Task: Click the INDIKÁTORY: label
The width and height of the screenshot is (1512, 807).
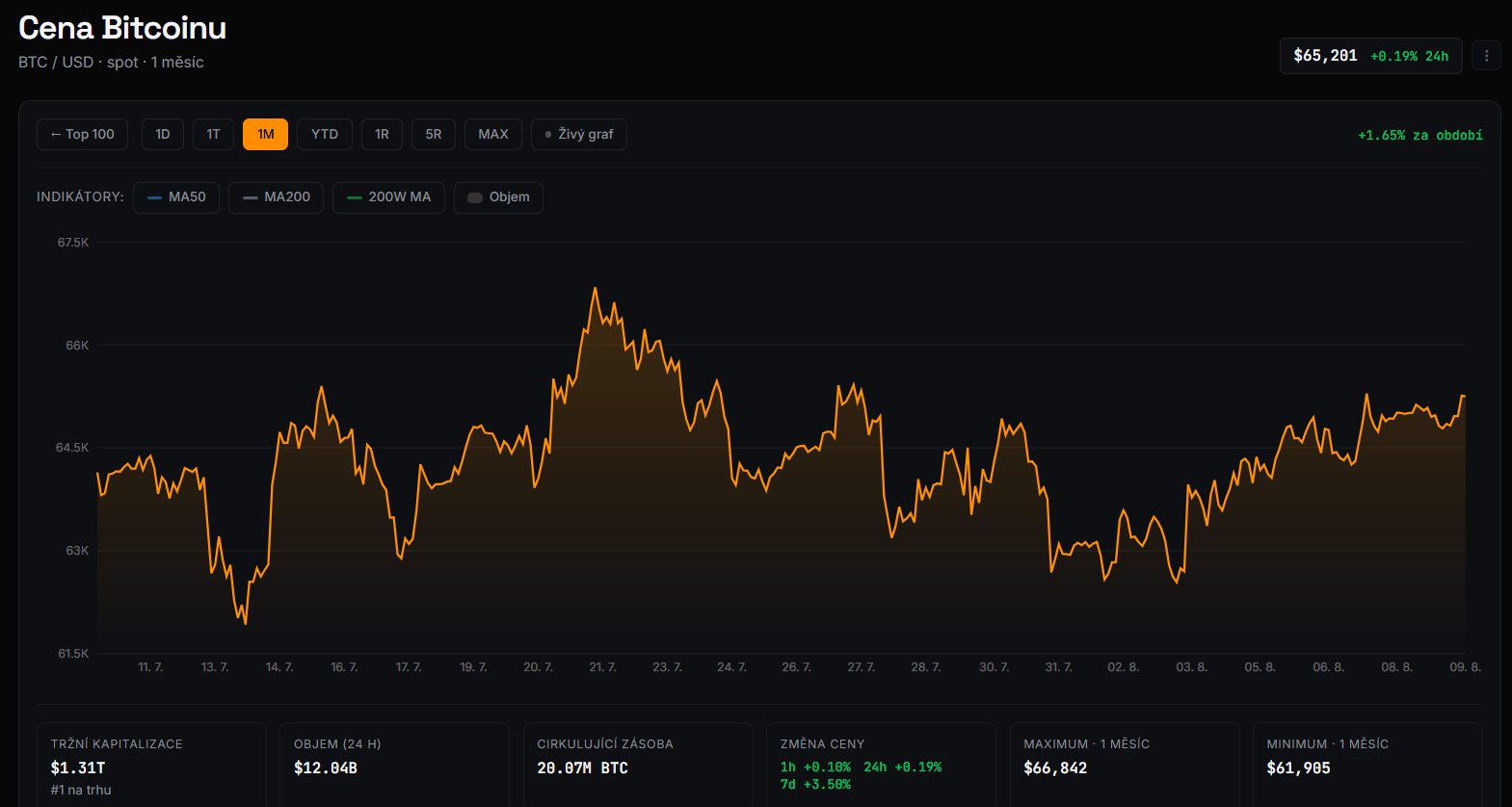Action: (80, 197)
